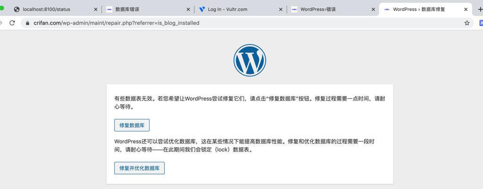
Task: Select the WordPress › 数据库修复 tab
Action: (425, 9)
